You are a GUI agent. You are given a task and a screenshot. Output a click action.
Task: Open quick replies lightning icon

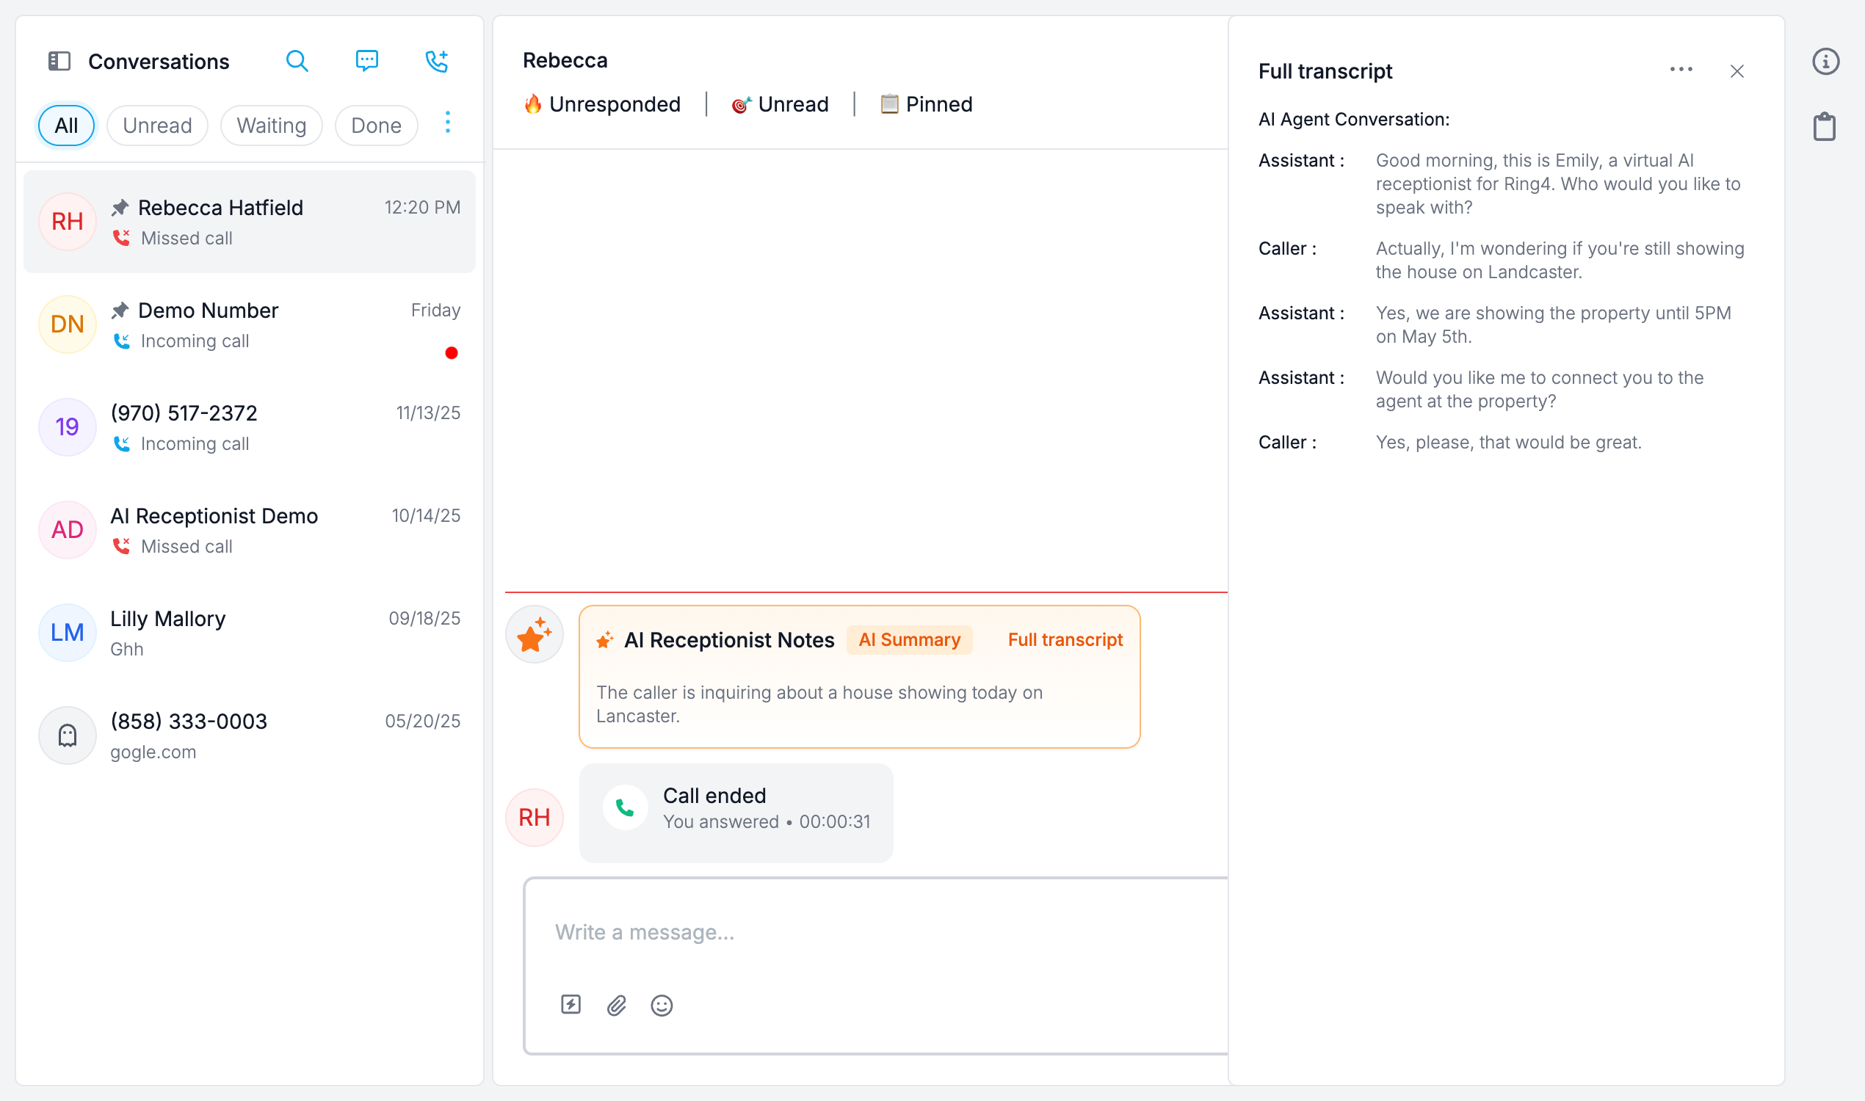tap(570, 1005)
